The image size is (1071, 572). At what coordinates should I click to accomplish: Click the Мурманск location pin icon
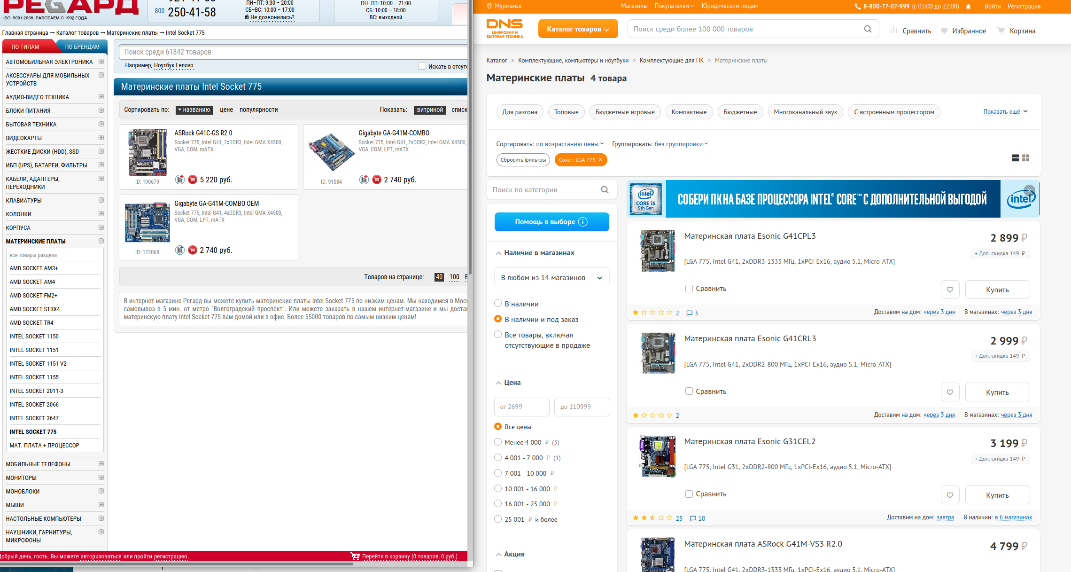point(489,6)
